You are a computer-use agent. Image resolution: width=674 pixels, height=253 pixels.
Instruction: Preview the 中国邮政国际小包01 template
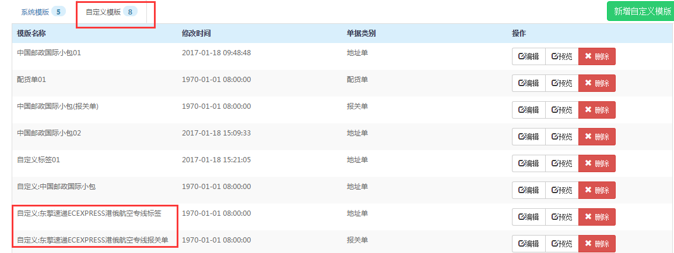561,56
